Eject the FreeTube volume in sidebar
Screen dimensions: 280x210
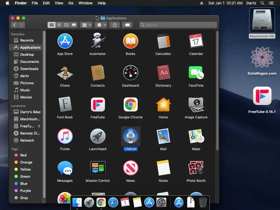pyautogui.click(x=39, y=126)
